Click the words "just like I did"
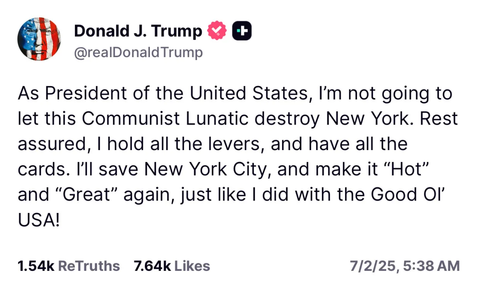 [x=236, y=194]
